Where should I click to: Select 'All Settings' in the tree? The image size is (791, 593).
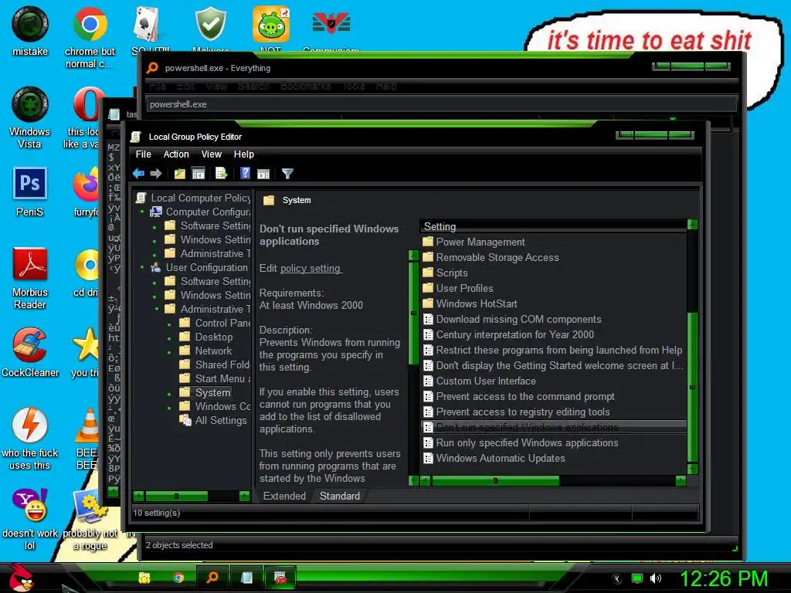(220, 420)
